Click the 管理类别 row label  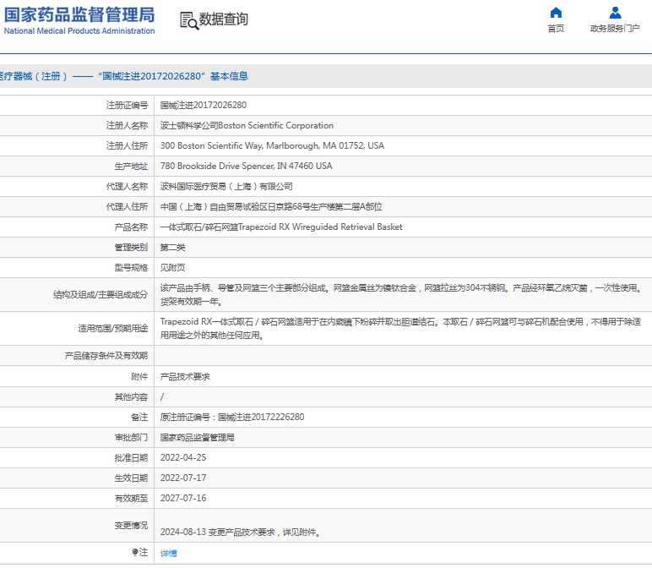131,248
